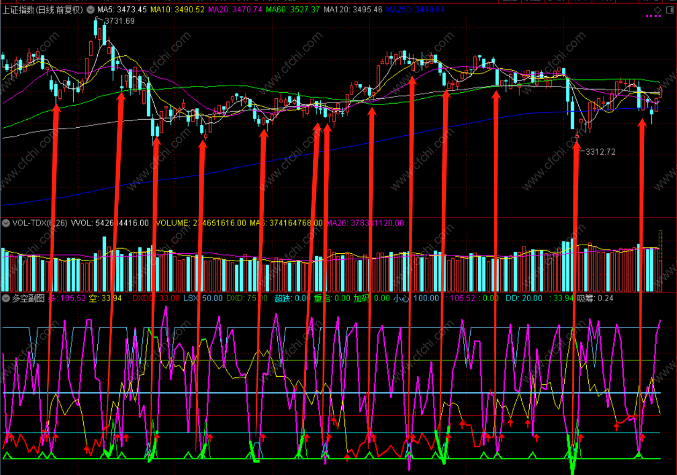This screenshot has height=475, width=677.
Task: Click the VOLUME value label
Action: tap(200, 223)
